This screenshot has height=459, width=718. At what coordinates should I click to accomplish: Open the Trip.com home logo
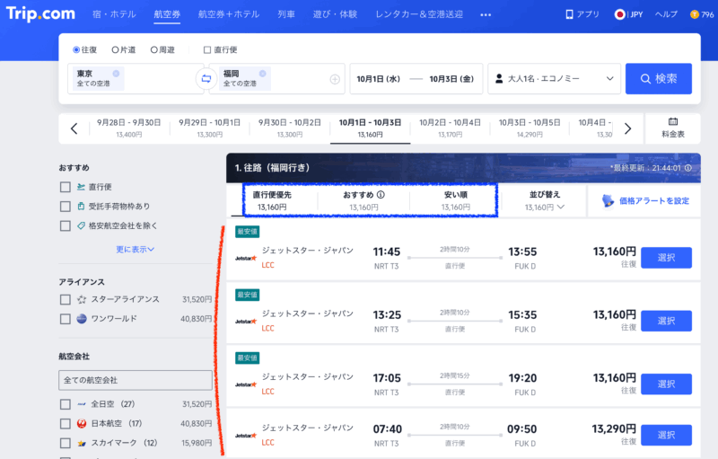(x=40, y=13)
